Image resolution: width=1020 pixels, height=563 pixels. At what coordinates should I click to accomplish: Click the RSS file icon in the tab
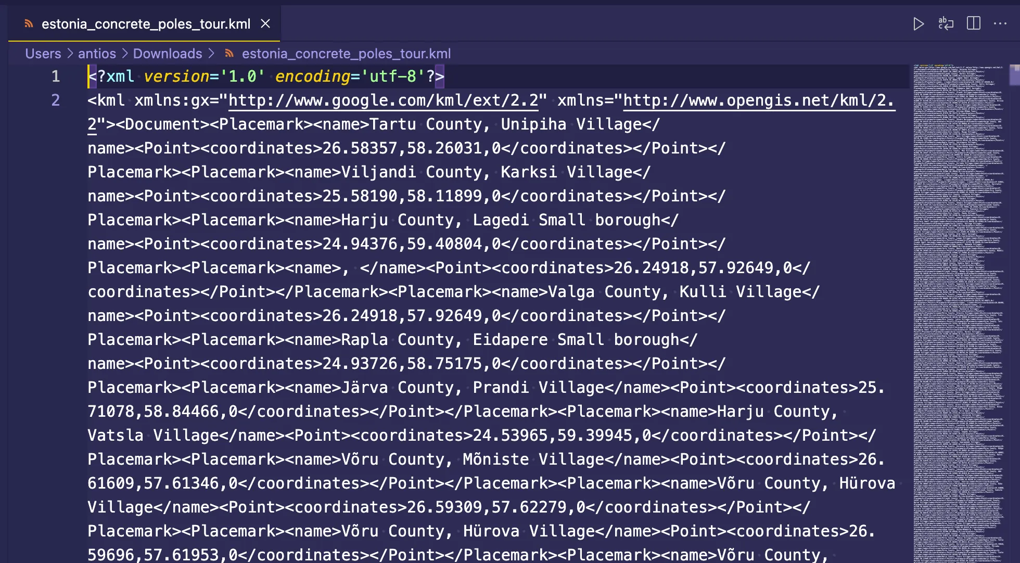click(29, 24)
